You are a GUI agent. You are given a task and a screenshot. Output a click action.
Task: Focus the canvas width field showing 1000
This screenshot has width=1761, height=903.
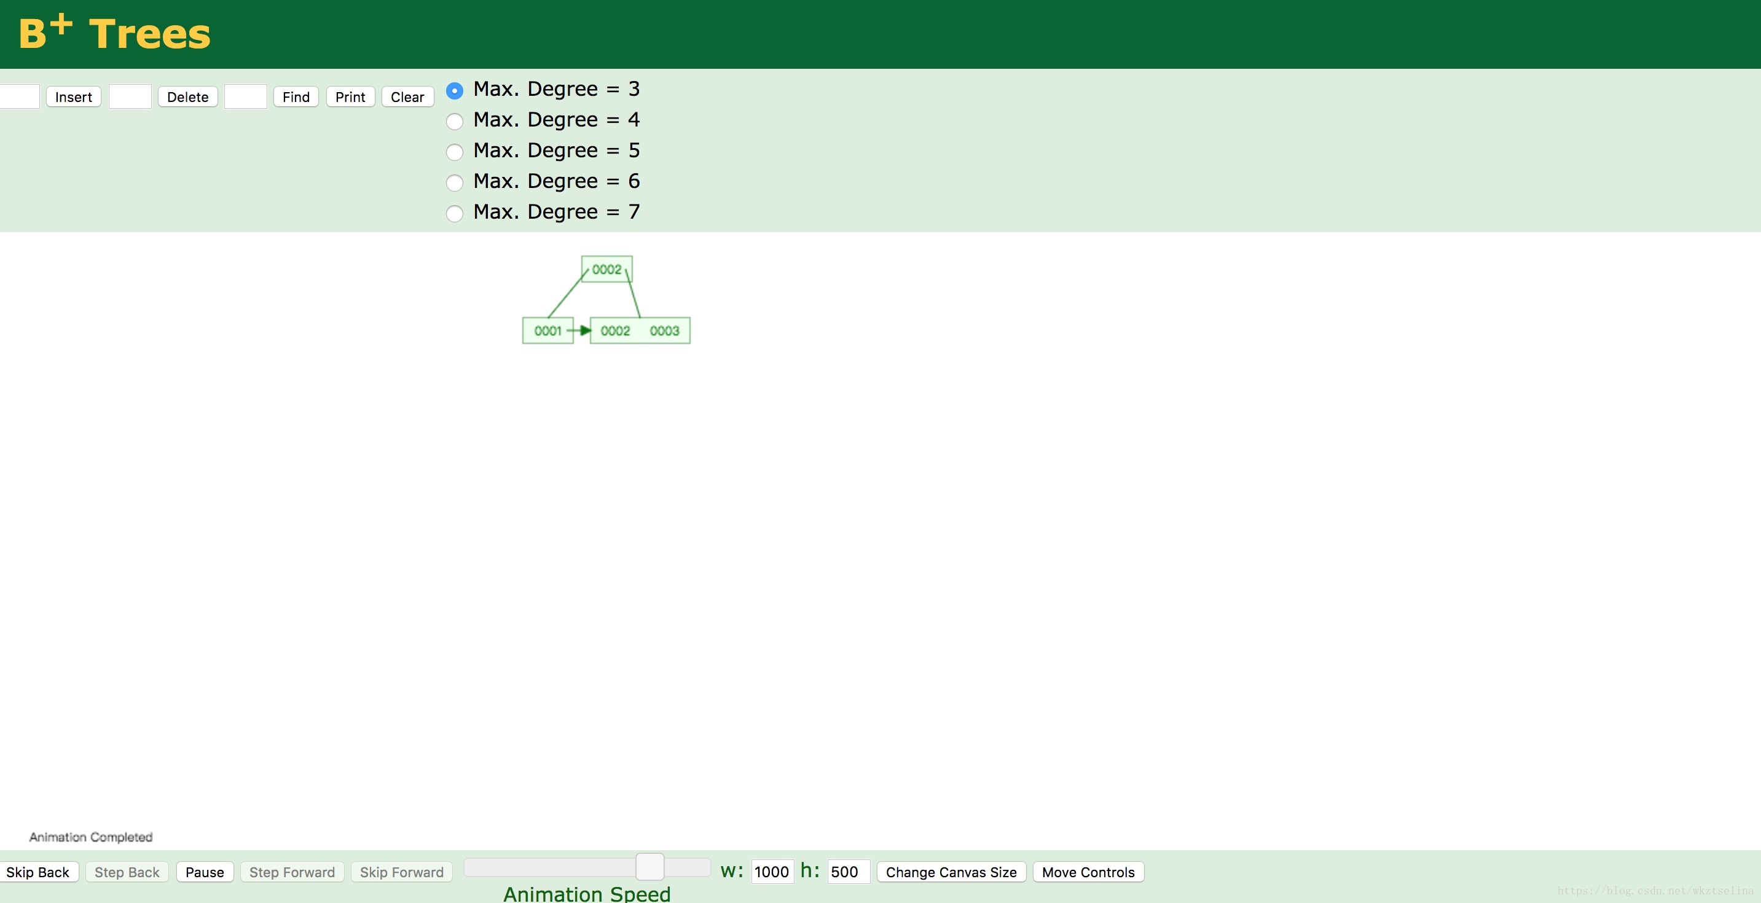click(772, 872)
